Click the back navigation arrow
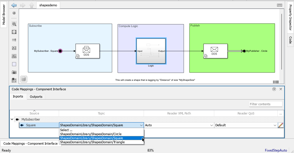This screenshot has width=294, height=153. coord(14,5)
